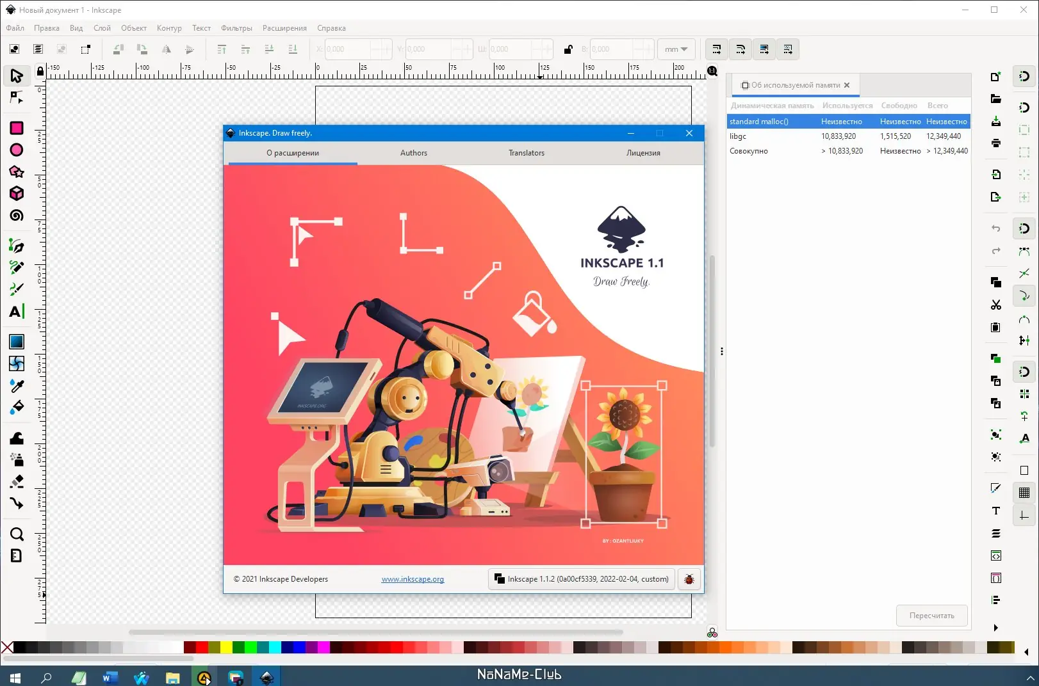The image size is (1039, 686).
Task: Choose the Gradient tool
Action: tap(17, 342)
